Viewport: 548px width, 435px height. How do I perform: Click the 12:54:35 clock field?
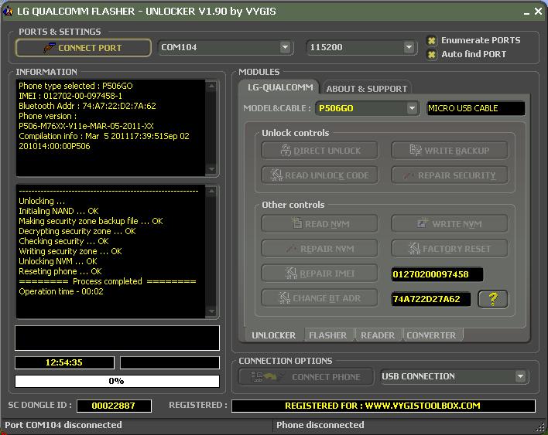[64, 362]
